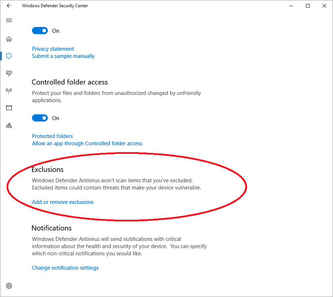The height and width of the screenshot is (297, 333).
Task: Open App & browser control icon
Action: pyautogui.click(x=9, y=108)
